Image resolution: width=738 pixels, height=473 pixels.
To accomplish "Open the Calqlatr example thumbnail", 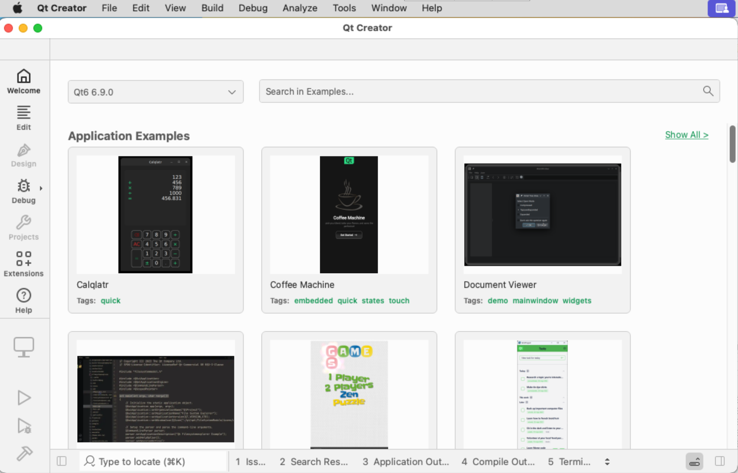I will click(155, 214).
